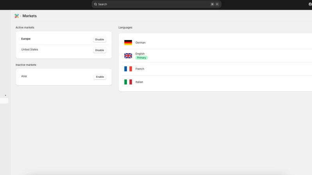The image size is (312, 175).
Task: Disable the Europe market
Action: click(99, 40)
